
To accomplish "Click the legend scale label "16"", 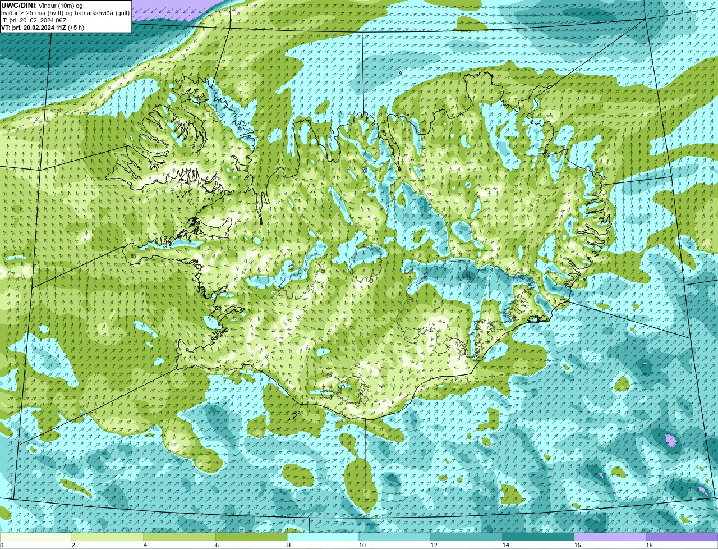I will (578, 545).
